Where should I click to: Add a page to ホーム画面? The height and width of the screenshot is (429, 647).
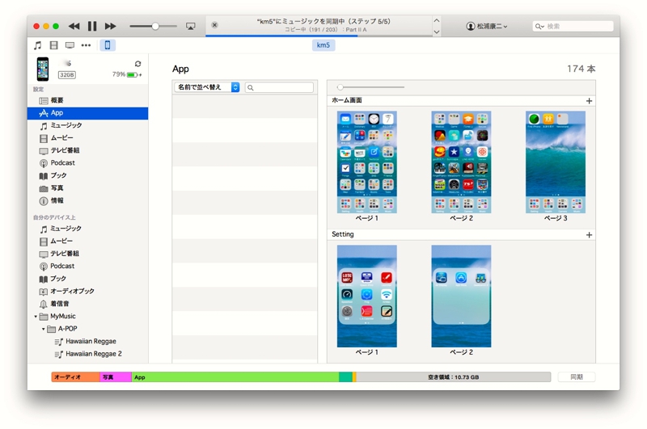[x=589, y=101]
